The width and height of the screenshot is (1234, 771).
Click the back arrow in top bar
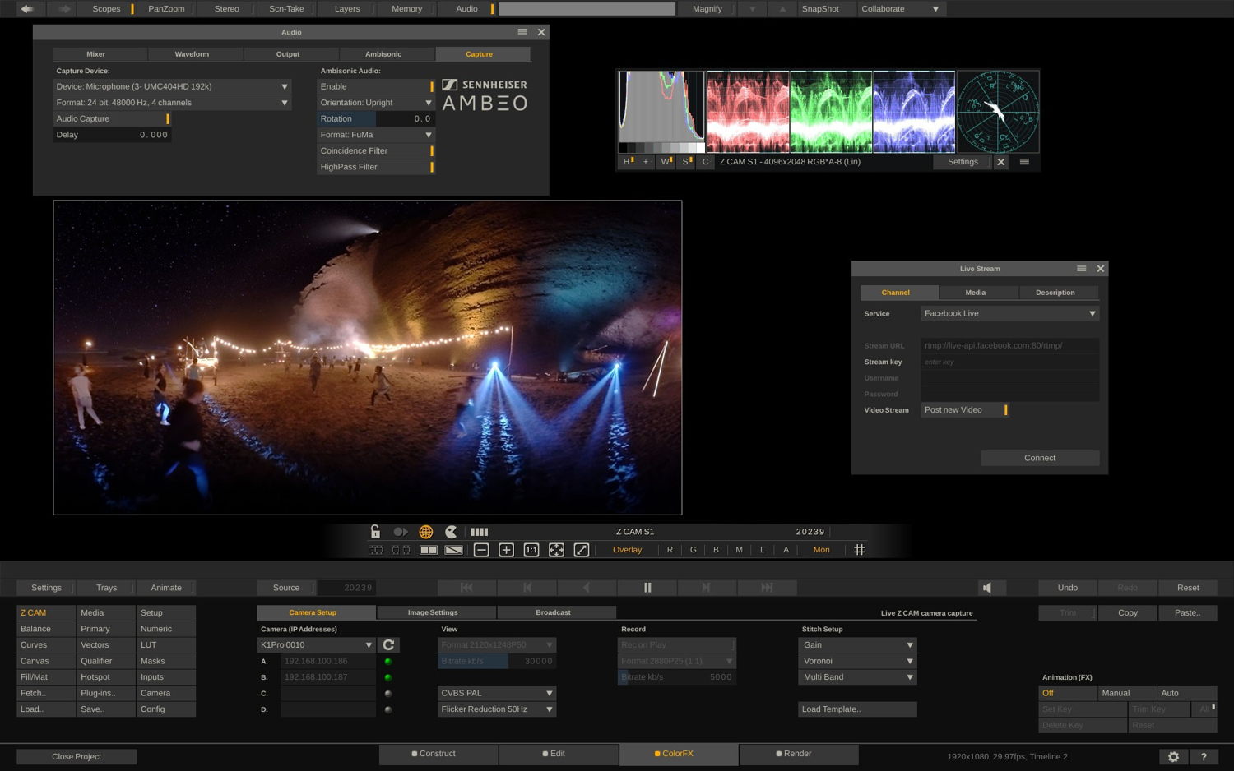(27, 9)
